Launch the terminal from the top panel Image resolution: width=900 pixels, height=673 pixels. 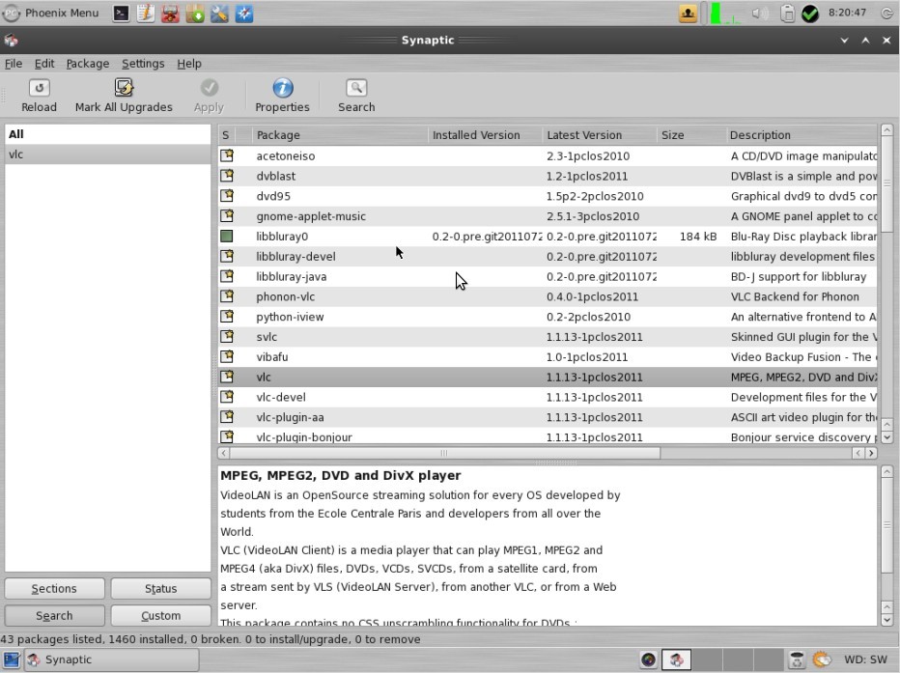tap(121, 14)
